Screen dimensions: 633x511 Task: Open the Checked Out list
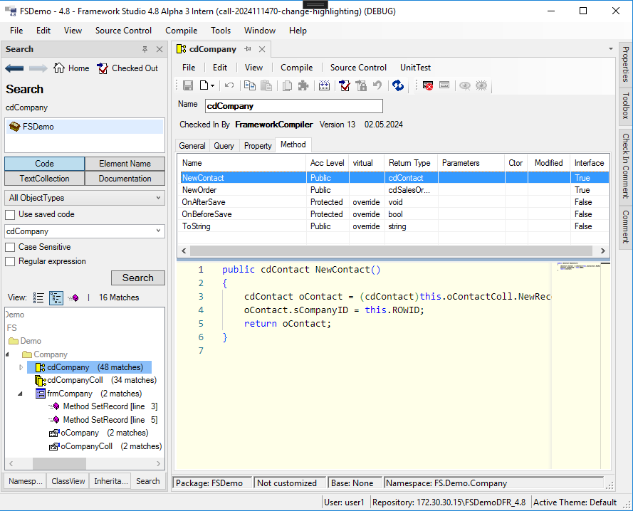point(127,68)
